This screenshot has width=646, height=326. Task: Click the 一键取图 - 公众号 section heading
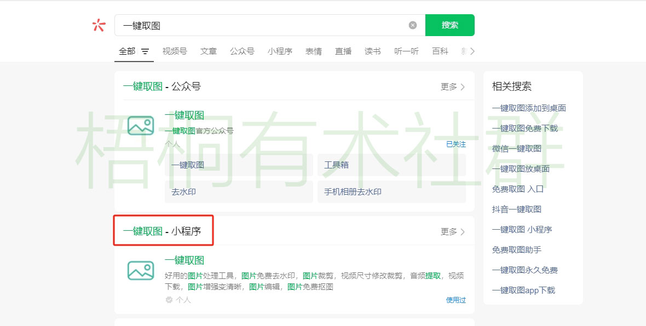[162, 86]
